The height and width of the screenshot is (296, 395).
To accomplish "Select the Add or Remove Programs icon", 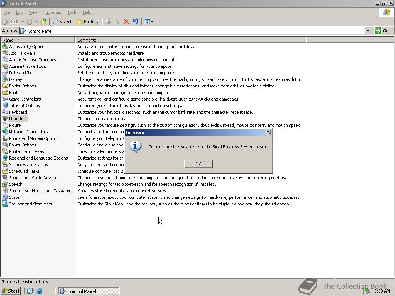I will coord(5,60).
